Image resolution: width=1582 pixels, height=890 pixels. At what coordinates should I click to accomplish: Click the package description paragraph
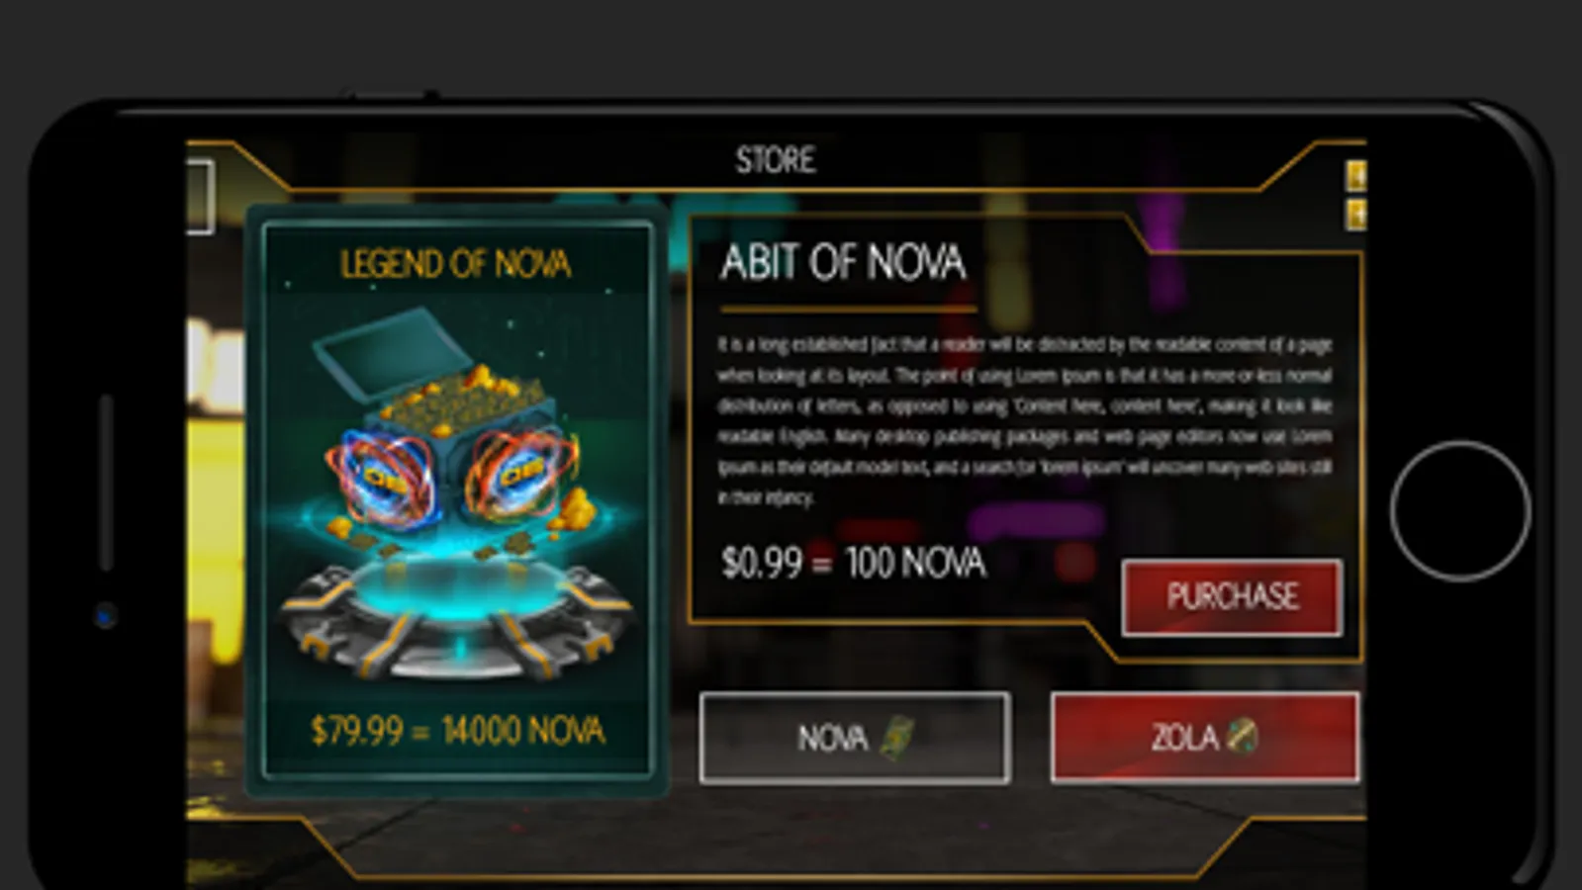click(x=1024, y=420)
